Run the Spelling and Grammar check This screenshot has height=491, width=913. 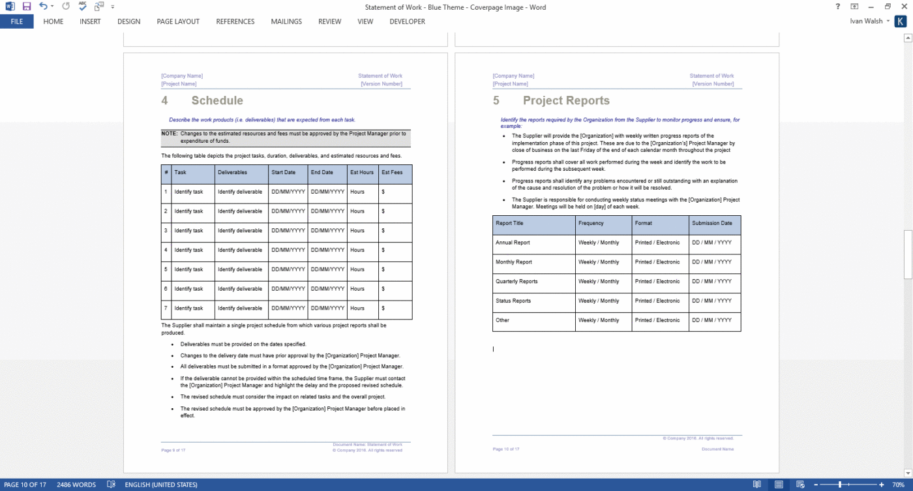(81, 6)
